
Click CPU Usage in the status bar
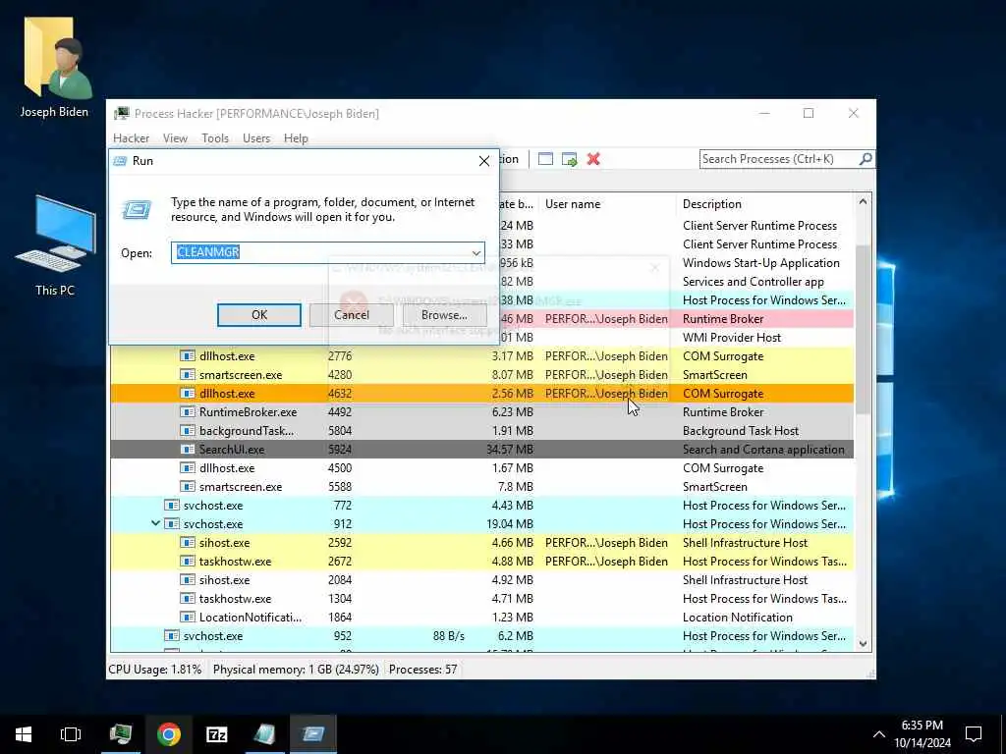coord(154,670)
